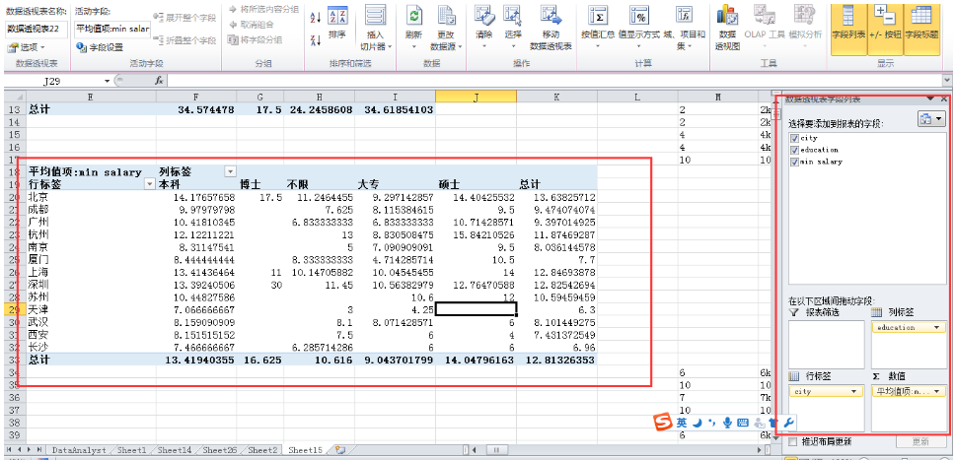Click the sort Z to A icon
The width and height of the screenshot is (955, 460).
pos(316,40)
